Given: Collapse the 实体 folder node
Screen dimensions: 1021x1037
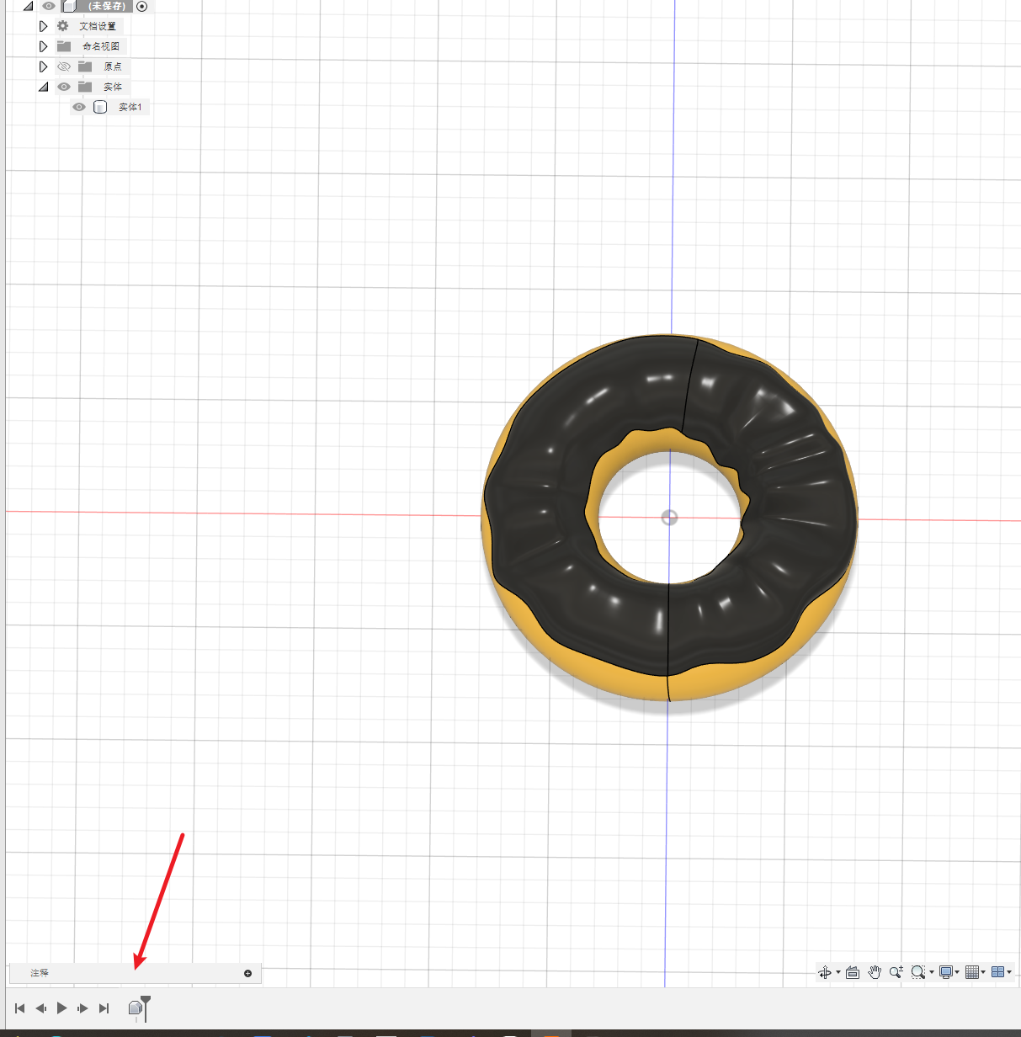Looking at the screenshot, I should (x=44, y=87).
